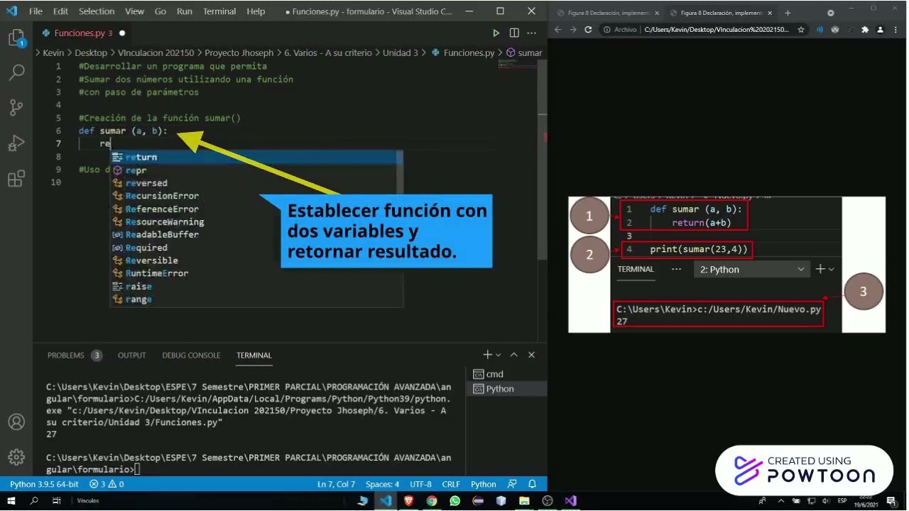Split the editor to the right

[x=514, y=33]
